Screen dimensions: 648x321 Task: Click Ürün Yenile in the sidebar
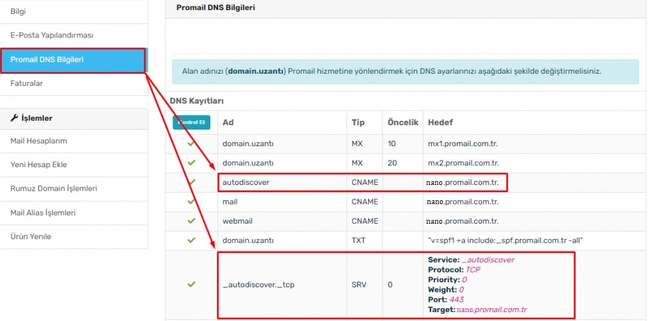(x=31, y=236)
